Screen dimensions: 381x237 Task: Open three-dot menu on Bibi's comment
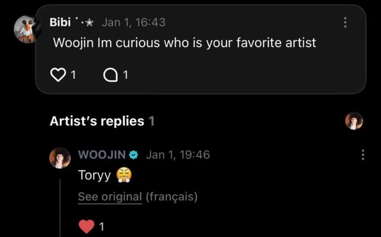coord(345,22)
